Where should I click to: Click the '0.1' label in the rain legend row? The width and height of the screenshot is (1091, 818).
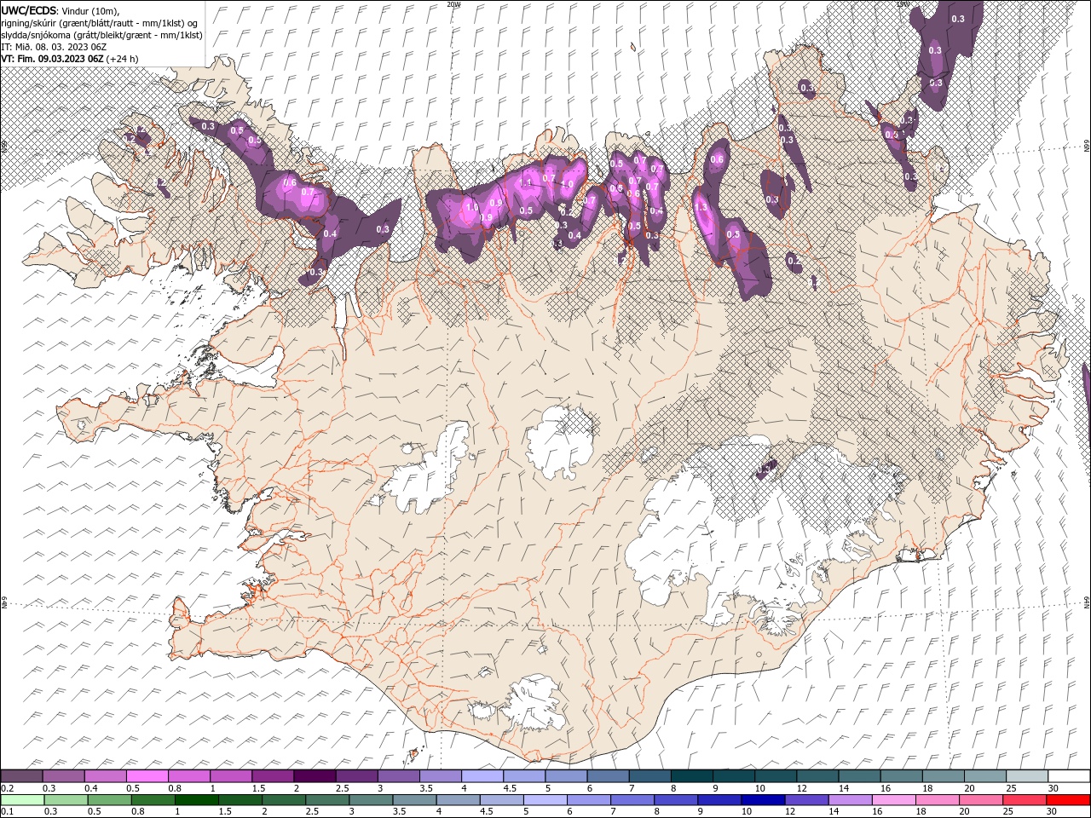(7, 812)
